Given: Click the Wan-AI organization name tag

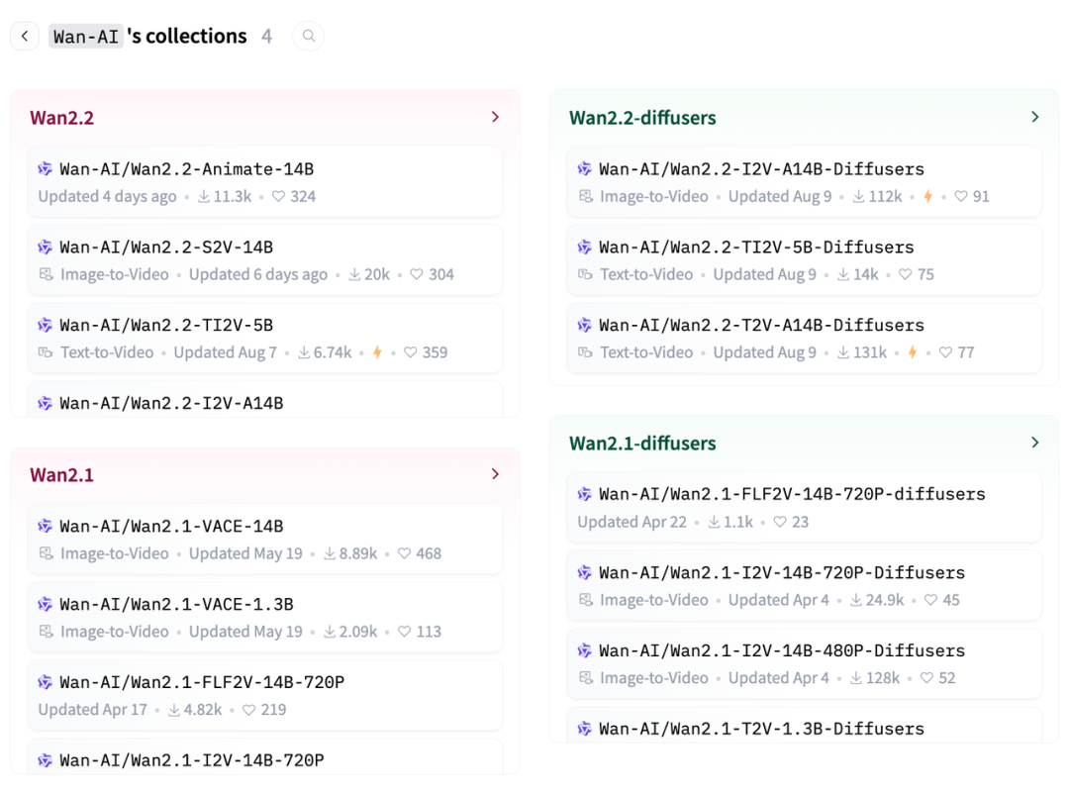Looking at the screenshot, I should coord(86,36).
